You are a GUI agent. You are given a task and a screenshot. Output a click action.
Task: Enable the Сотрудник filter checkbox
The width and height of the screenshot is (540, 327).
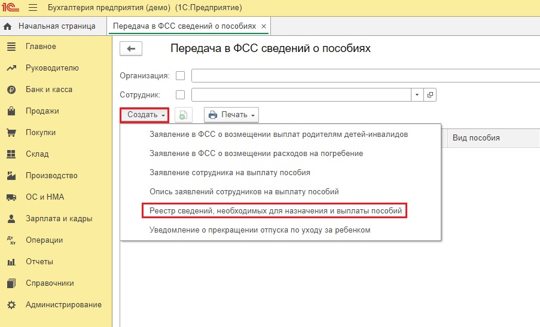[180, 94]
